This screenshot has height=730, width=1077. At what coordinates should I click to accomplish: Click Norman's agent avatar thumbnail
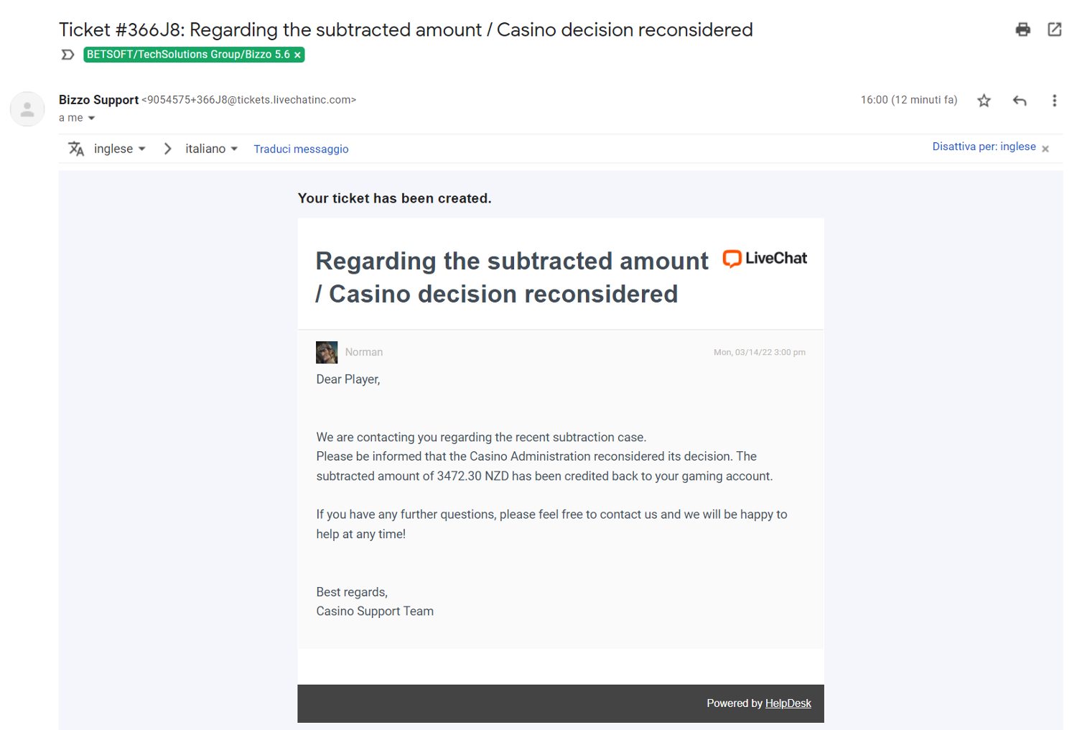(x=327, y=352)
